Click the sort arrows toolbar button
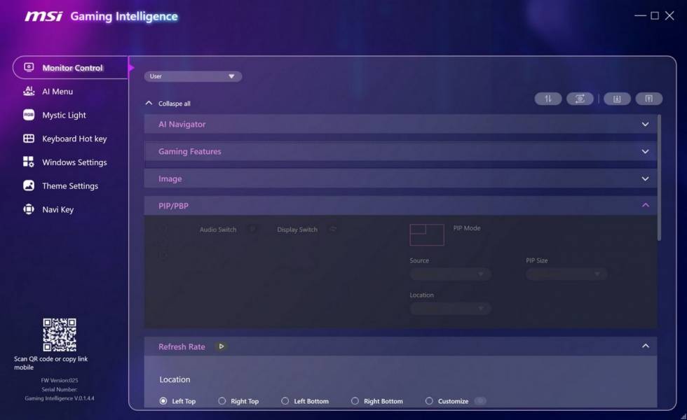This screenshot has height=420, width=687. coord(547,99)
